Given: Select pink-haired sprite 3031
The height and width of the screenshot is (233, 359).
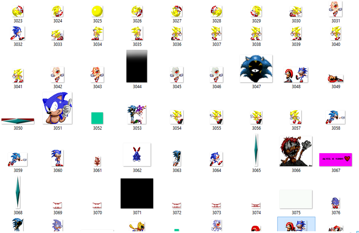Looking at the screenshot, I should point(335,9).
